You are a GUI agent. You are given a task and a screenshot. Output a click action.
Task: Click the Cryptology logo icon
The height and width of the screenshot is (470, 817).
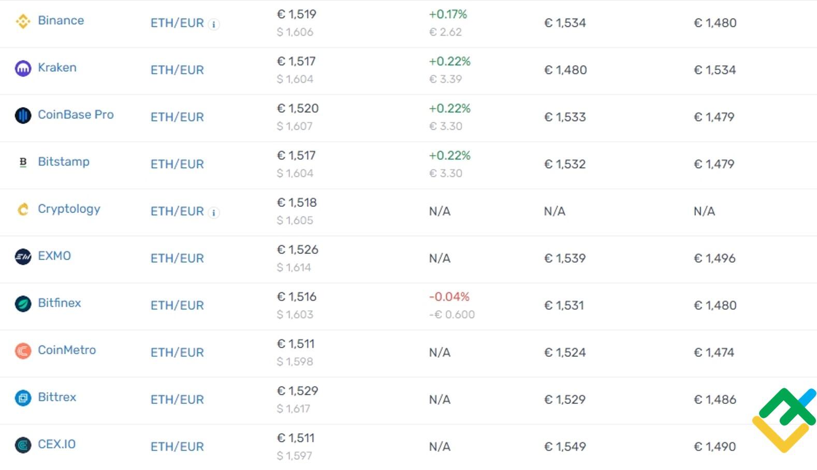pyautogui.click(x=23, y=209)
